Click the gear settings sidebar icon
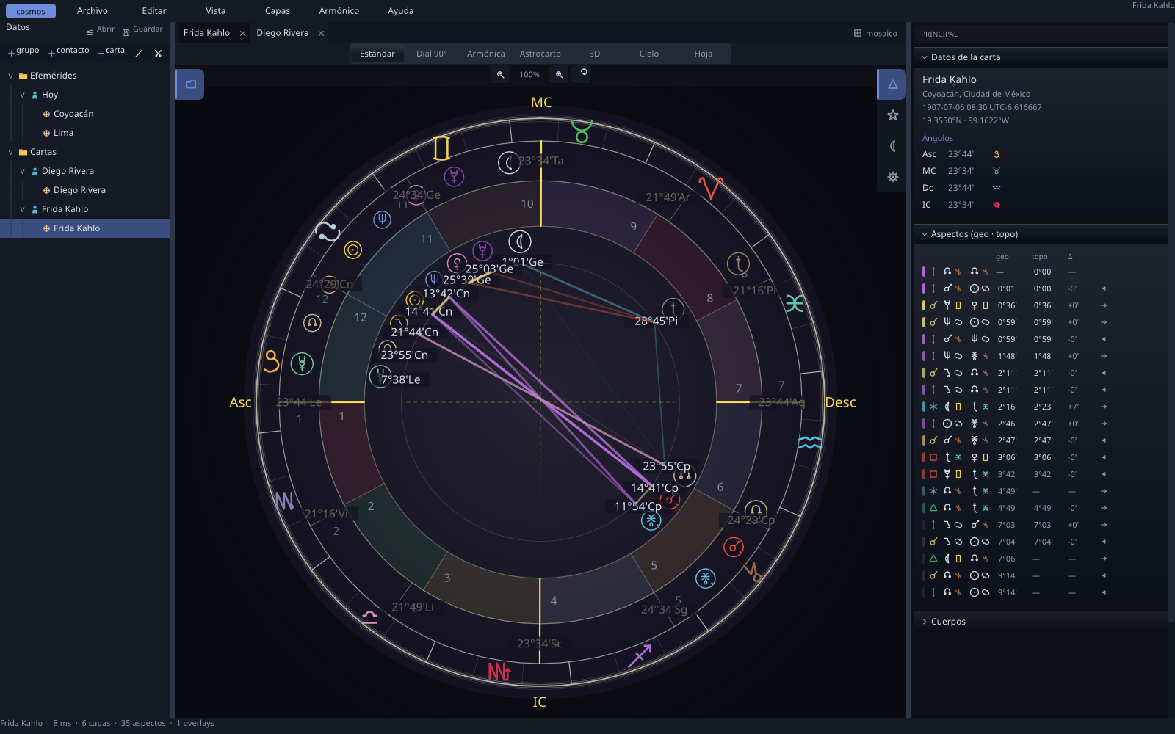The height and width of the screenshot is (734, 1175). pyautogui.click(x=893, y=177)
